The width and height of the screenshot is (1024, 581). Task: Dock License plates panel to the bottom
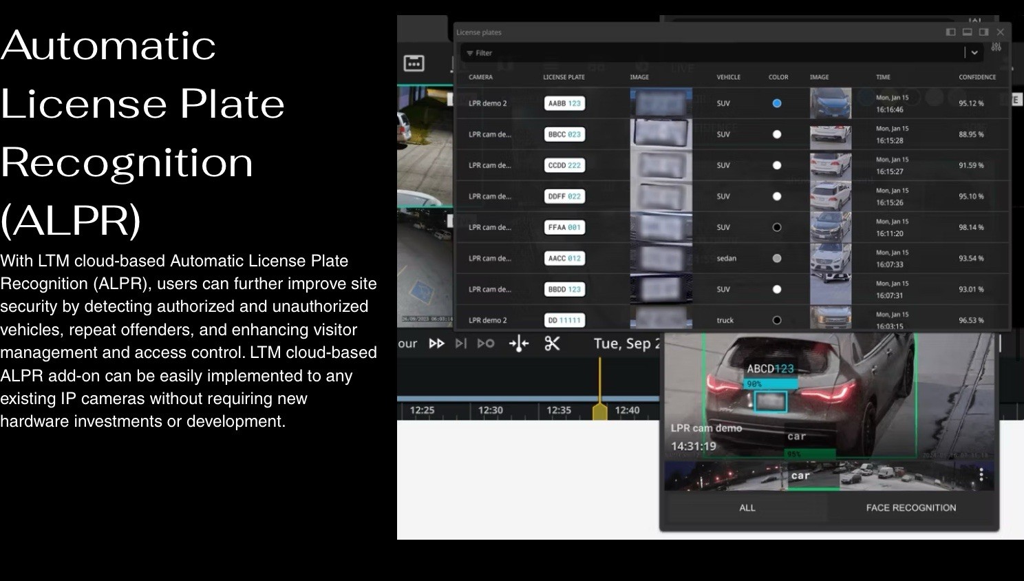(967, 32)
